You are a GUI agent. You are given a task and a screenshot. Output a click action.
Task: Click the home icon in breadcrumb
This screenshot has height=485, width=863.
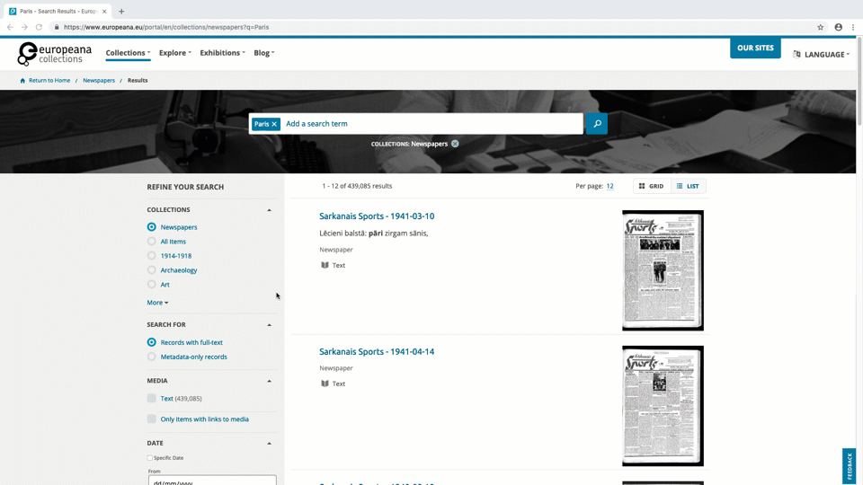[x=22, y=80]
